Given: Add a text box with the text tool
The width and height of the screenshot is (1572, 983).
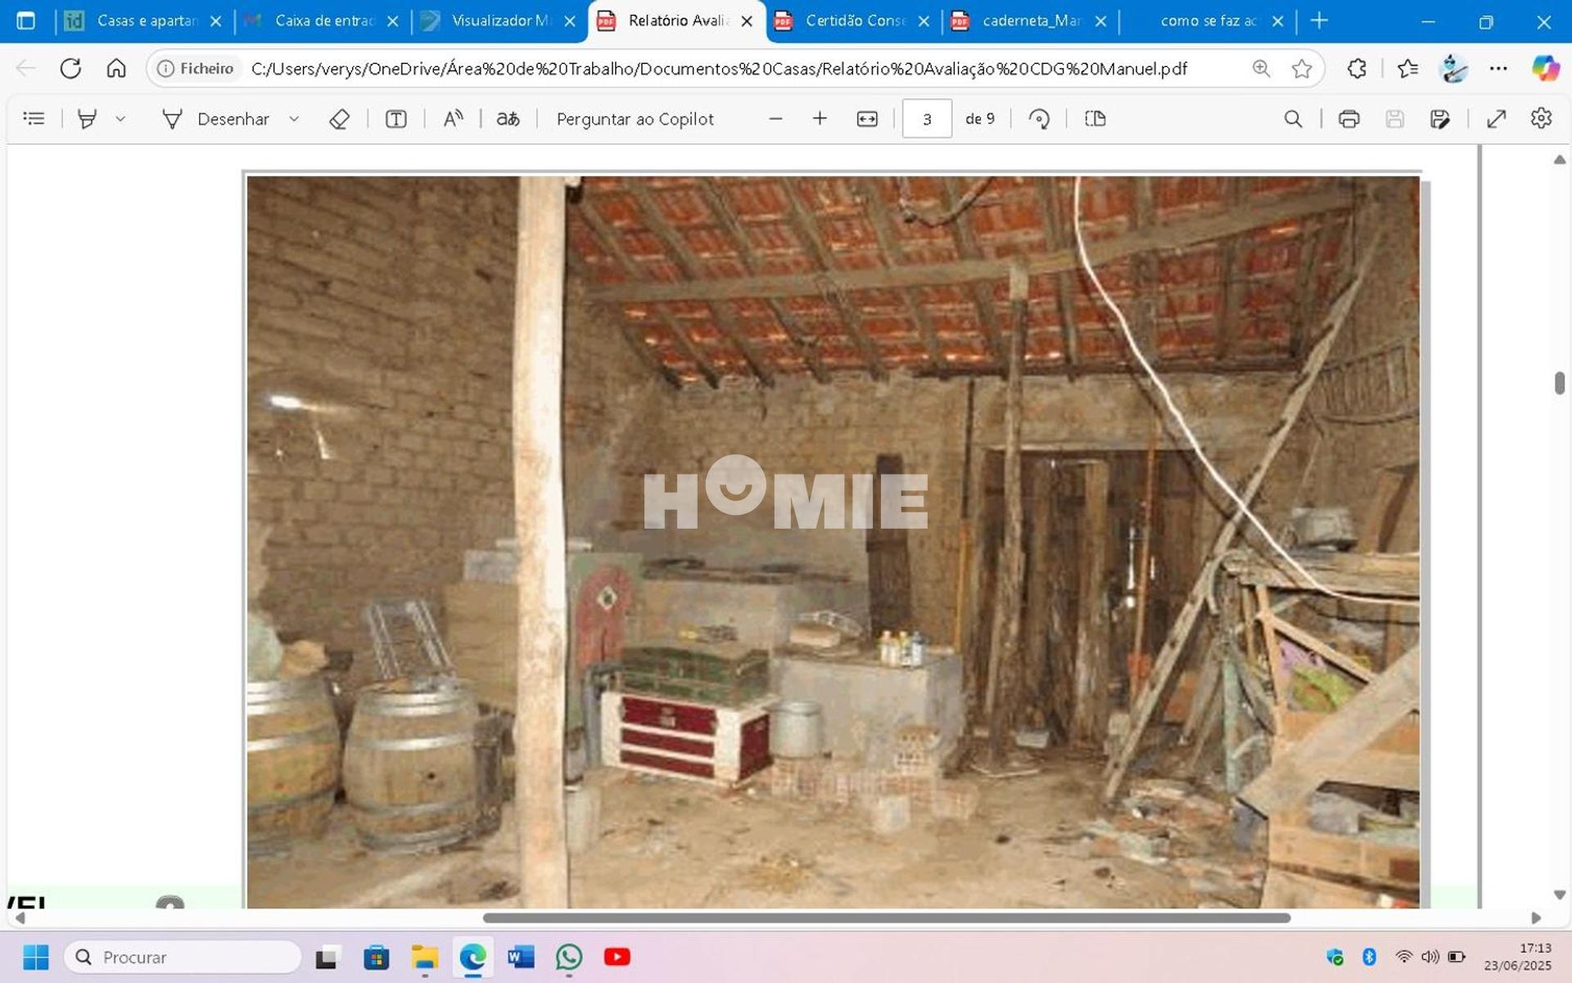Looking at the screenshot, I should [x=396, y=119].
